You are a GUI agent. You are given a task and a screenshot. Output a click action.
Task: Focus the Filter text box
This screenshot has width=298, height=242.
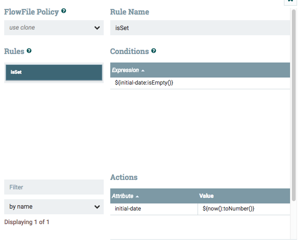coord(53,187)
